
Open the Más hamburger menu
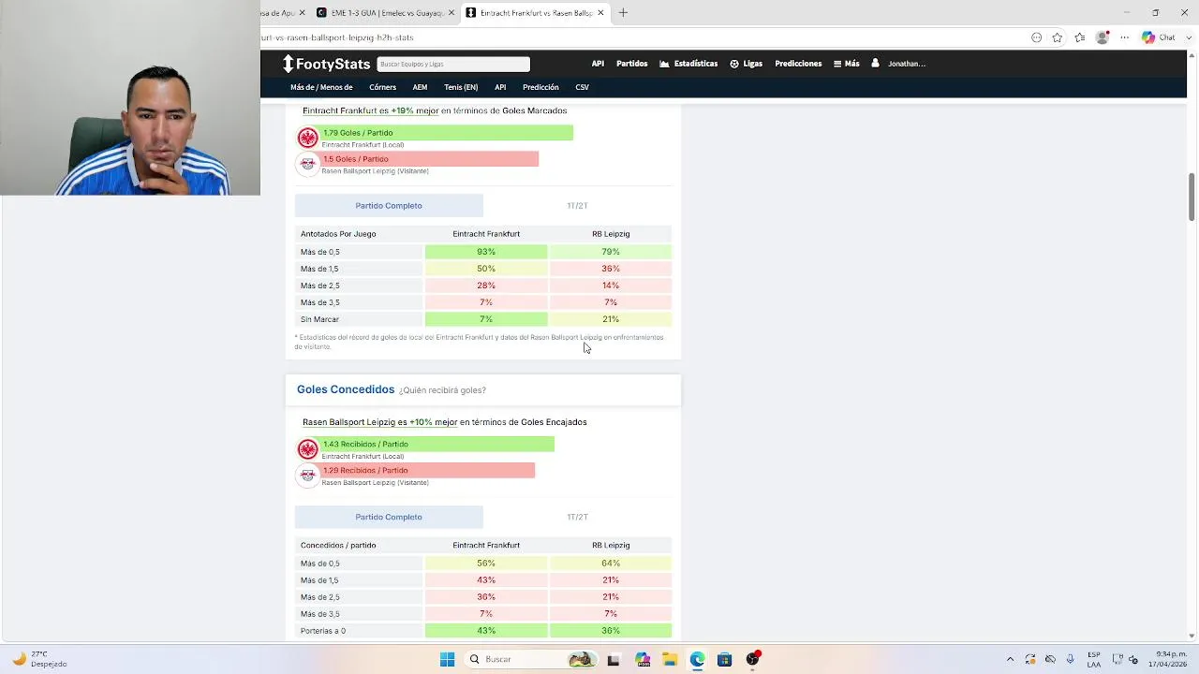846,64
